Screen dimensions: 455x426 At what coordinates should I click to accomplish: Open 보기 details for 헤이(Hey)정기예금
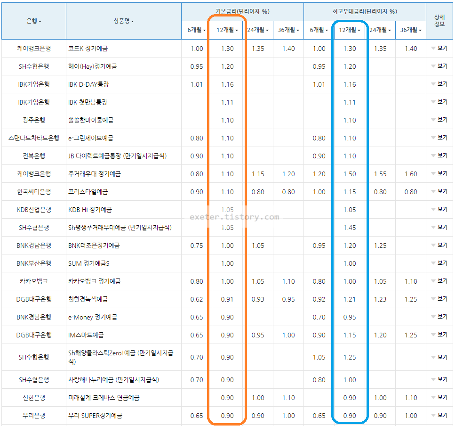coord(439,66)
